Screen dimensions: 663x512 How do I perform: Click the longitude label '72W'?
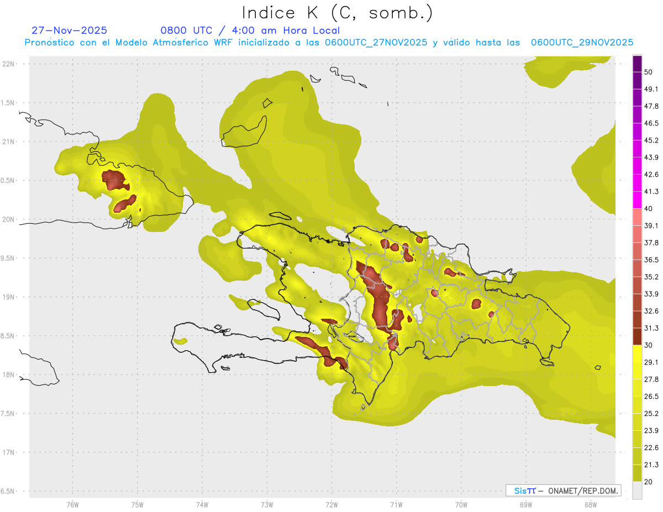(x=331, y=504)
